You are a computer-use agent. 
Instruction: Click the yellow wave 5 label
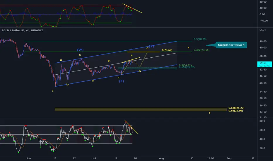point(209,113)
